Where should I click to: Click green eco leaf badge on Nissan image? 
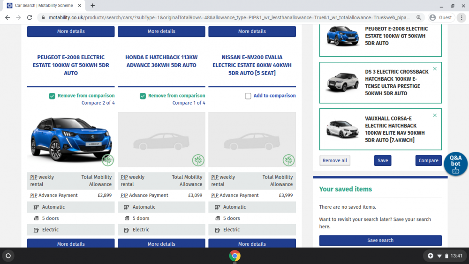pyautogui.click(x=288, y=160)
